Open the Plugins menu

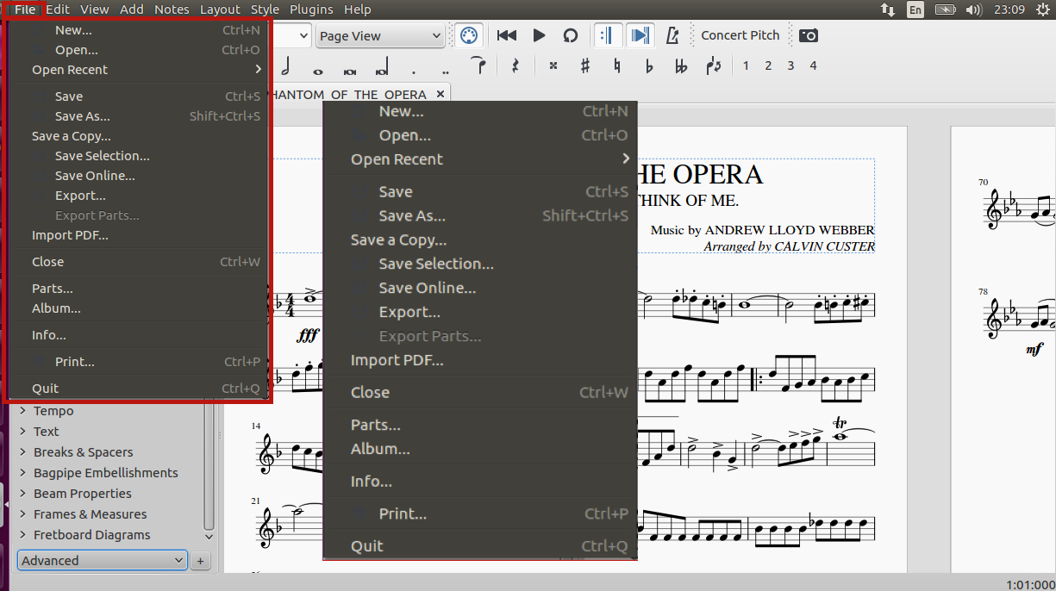coord(311,9)
